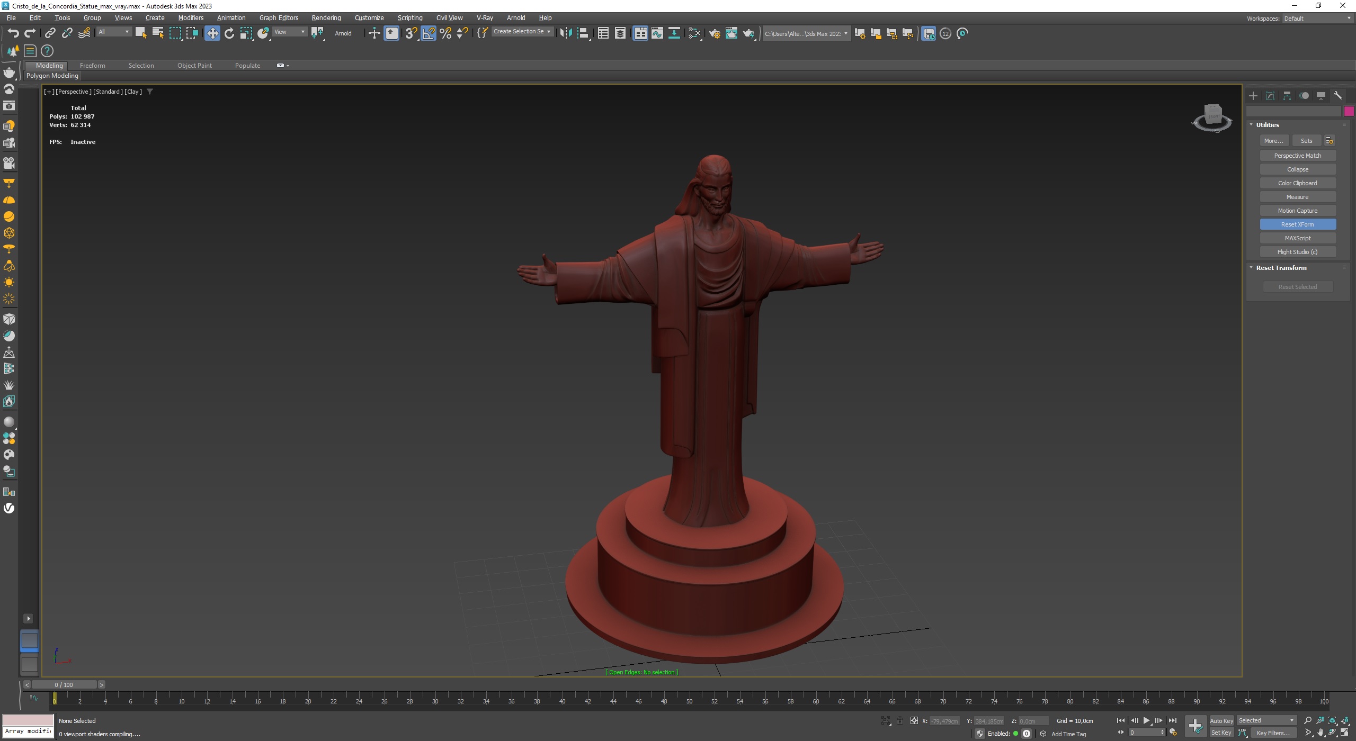Open Key Filters... button
Screen dimensions: 1356x741
pos(1273,733)
